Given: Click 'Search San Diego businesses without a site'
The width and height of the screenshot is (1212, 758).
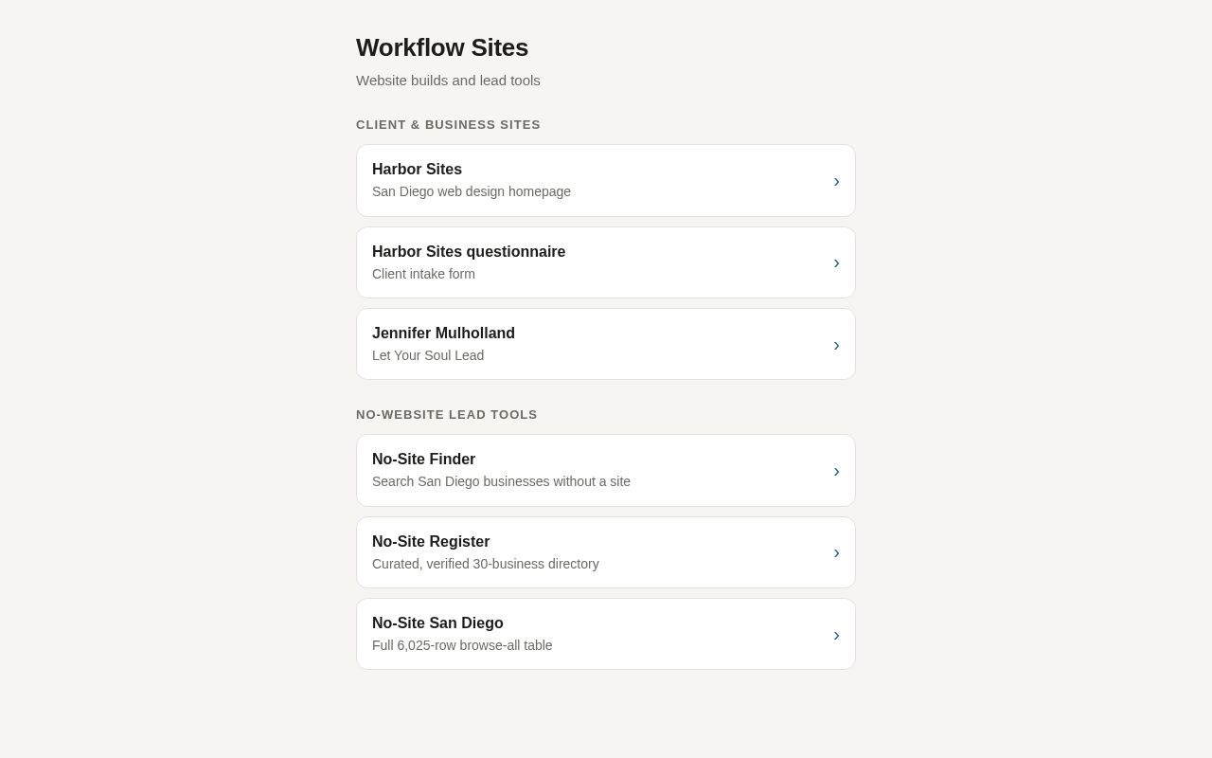Looking at the screenshot, I should click(501, 481).
